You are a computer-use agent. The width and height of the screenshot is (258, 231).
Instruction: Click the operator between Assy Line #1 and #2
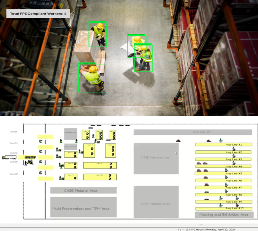[234, 149]
